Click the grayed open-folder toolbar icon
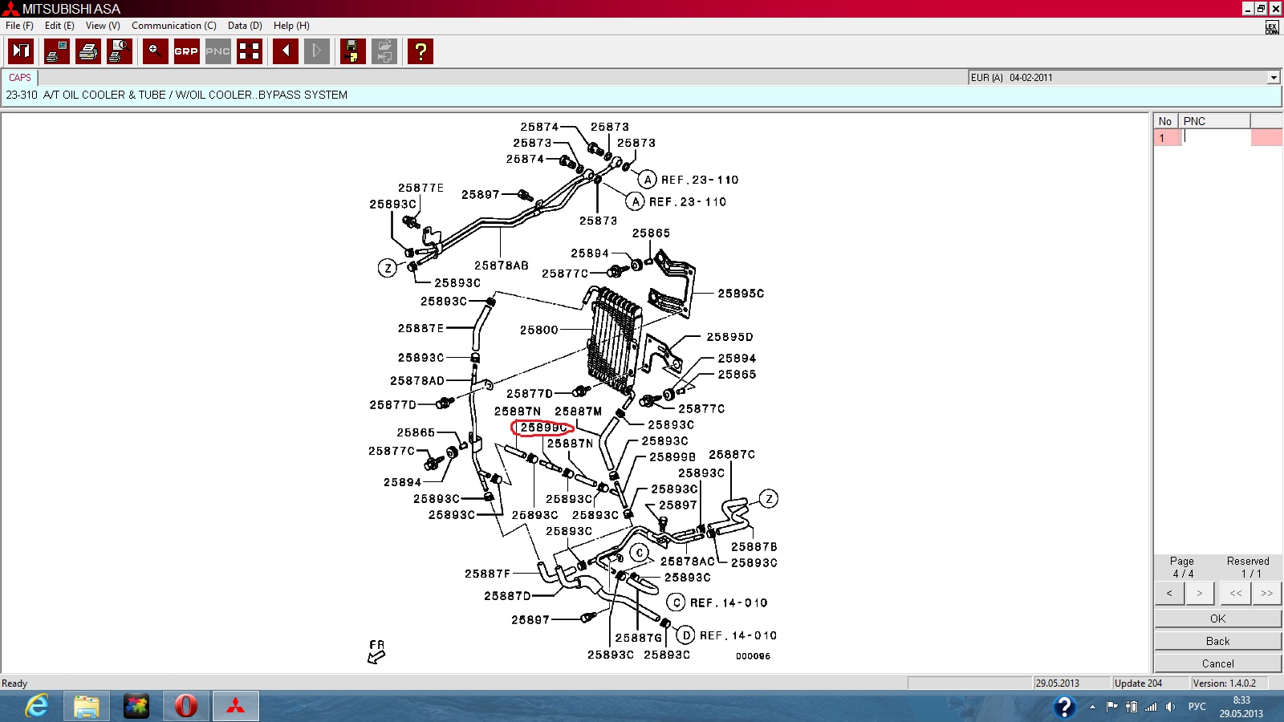1284x722 pixels. 384,51
